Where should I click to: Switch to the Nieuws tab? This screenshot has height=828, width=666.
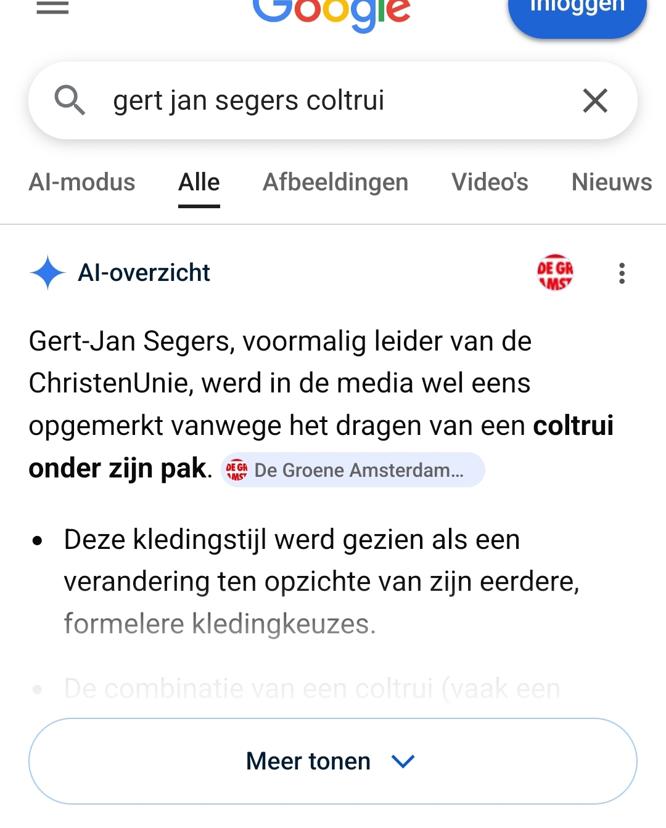611,182
